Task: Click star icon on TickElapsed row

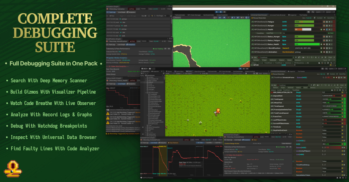Action: click(x=342, y=99)
